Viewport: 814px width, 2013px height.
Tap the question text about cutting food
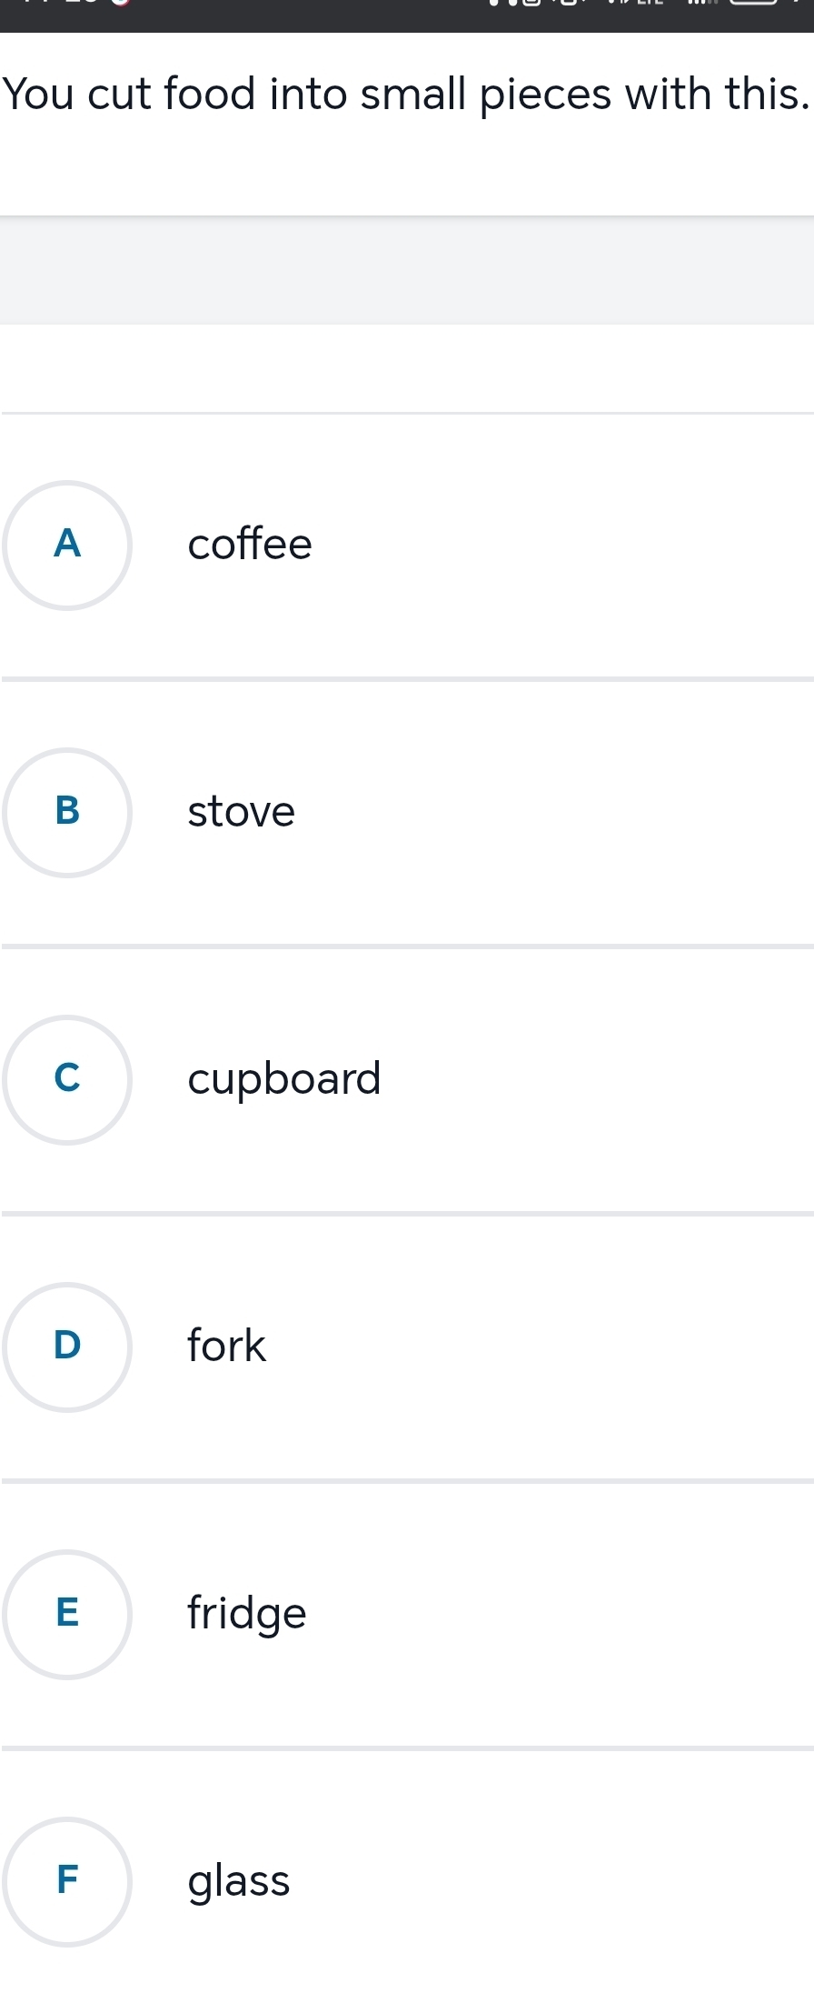405,95
